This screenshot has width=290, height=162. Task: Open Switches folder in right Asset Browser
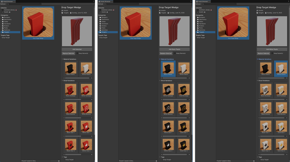tap(202, 30)
